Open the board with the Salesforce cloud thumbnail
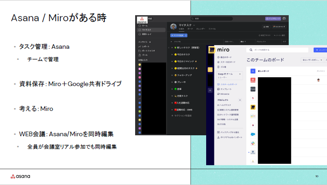The image size is (327, 185). (253, 134)
